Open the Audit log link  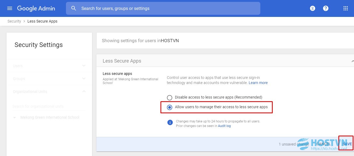point(224,126)
